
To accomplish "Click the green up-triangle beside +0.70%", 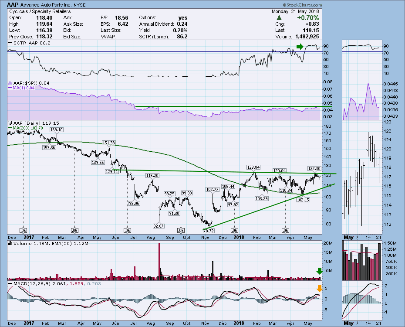I will coord(279,18).
